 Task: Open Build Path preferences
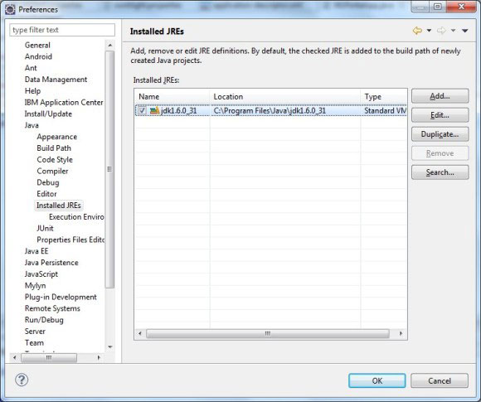point(54,148)
